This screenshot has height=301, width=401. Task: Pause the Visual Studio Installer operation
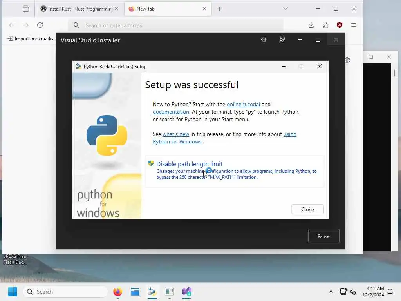tap(323, 236)
